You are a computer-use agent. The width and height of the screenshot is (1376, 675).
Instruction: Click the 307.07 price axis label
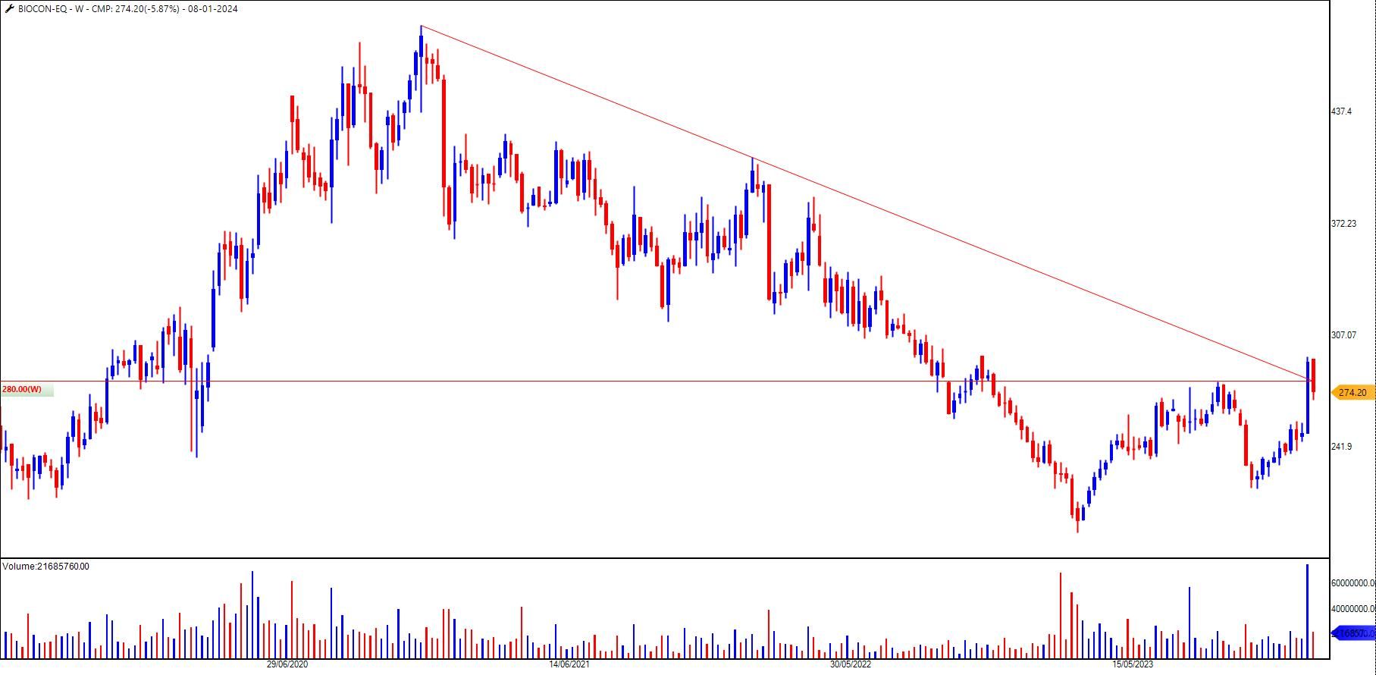click(1344, 335)
